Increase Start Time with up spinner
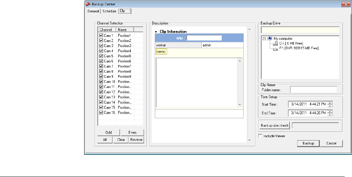The height and width of the screenshot is (177, 352). pos(330,103)
